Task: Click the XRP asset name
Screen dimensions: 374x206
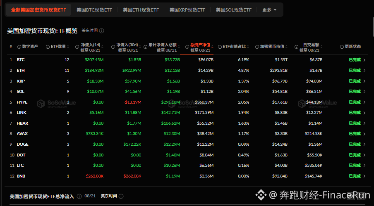Action: pyautogui.click(x=21, y=81)
